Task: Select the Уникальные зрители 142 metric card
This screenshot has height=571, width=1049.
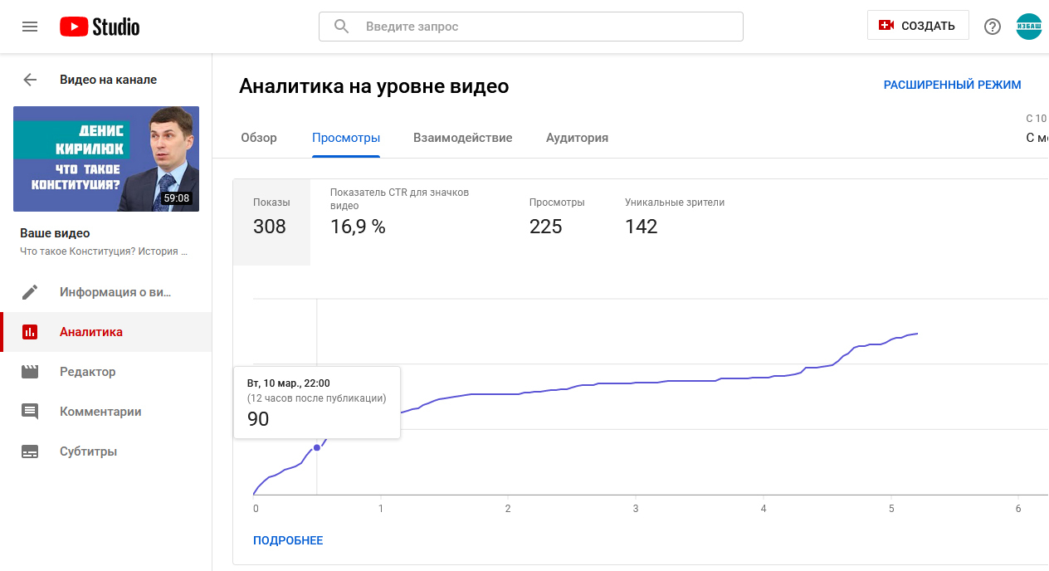Action: [674, 222]
